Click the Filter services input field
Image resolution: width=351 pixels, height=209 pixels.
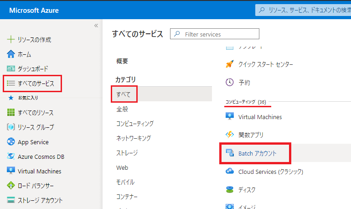point(214,34)
